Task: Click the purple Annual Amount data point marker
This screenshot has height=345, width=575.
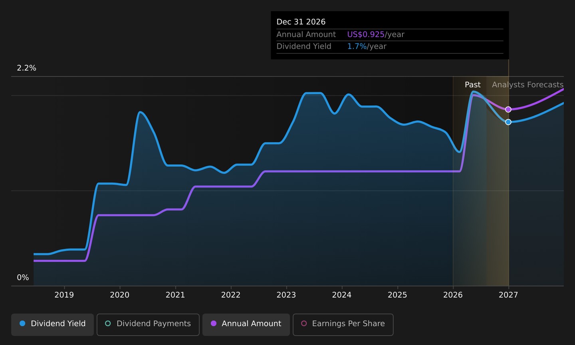Action: (508, 110)
